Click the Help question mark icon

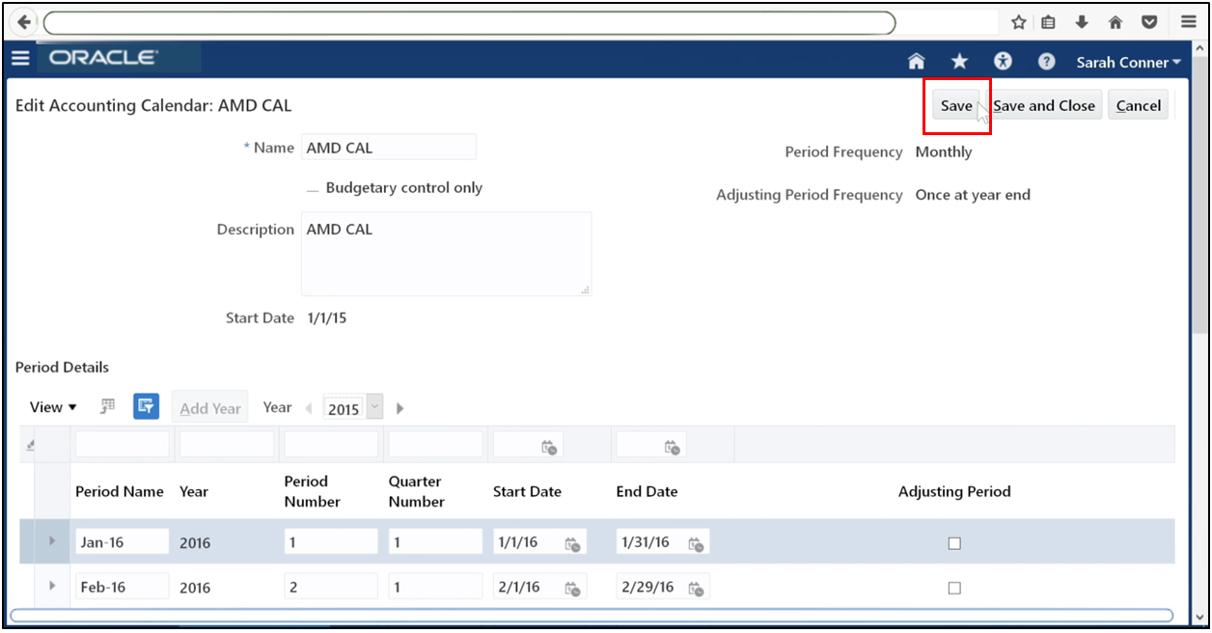(1046, 61)
